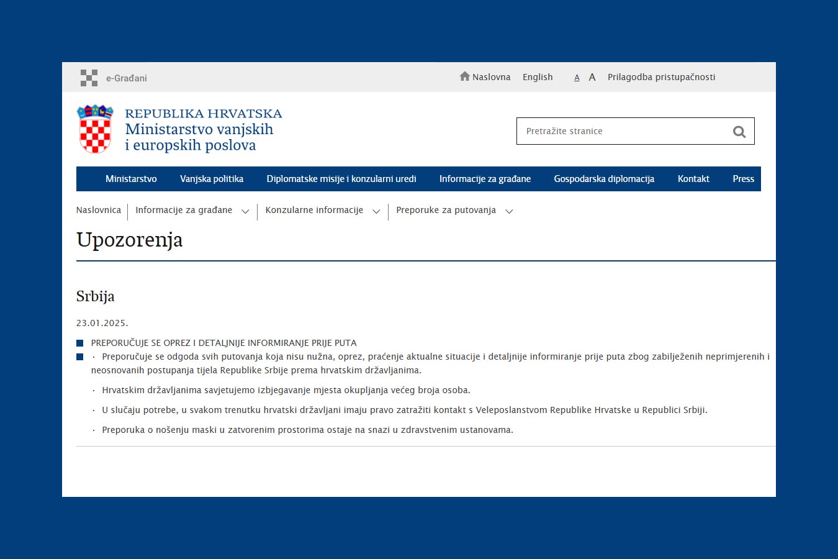Click the e-Građani checkered logo icon

(x=89, y=78)
